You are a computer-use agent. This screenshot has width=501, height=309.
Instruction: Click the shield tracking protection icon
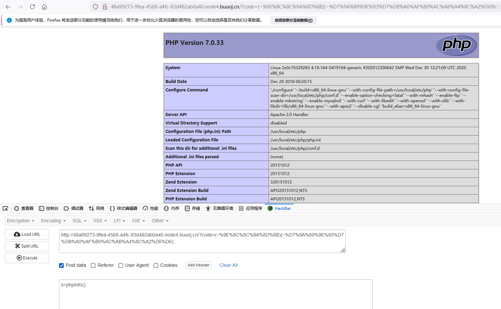click(x=95, y=7)
